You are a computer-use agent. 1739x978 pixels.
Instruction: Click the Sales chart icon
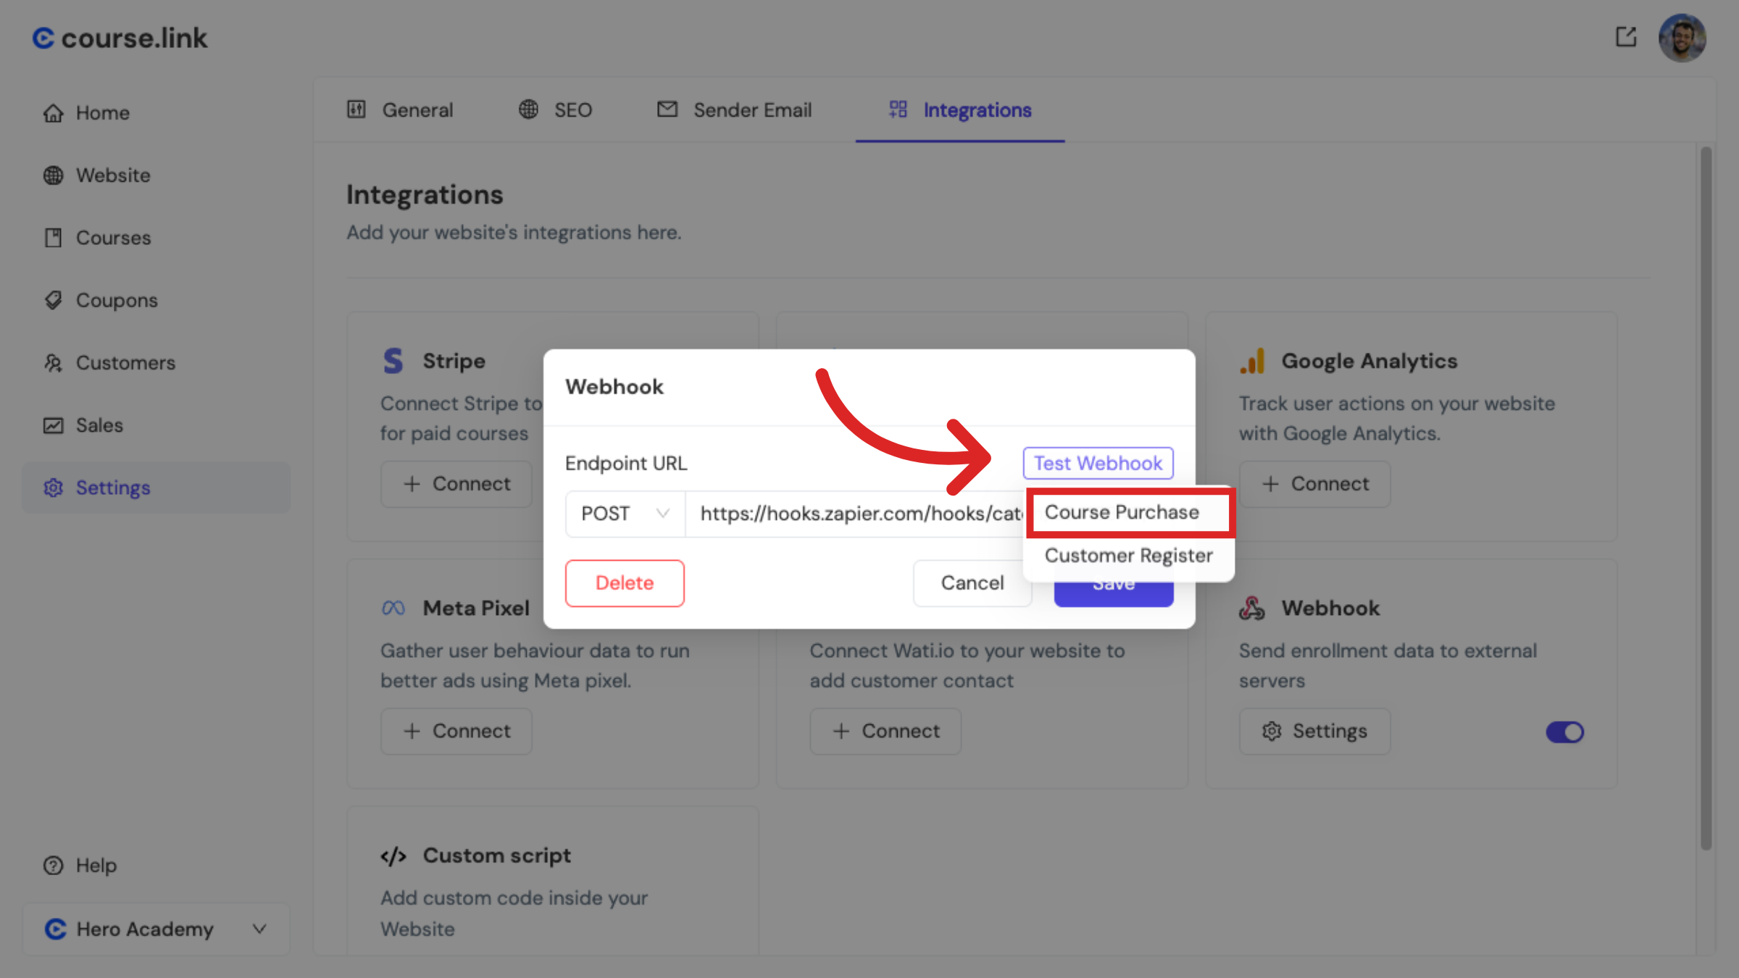coord(53,425)
